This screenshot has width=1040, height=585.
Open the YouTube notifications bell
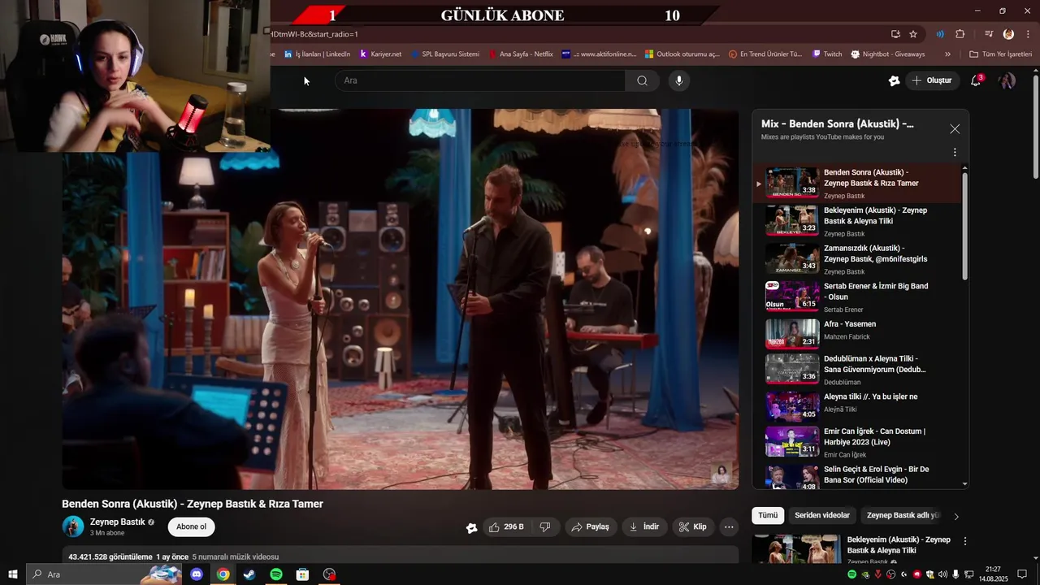(x=976, y=80)
